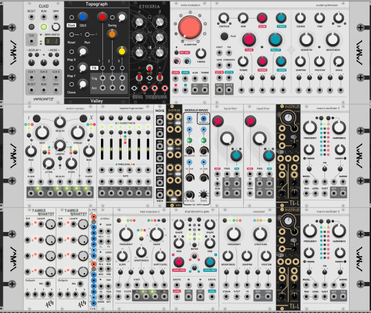Click the black t button on random sampler
This screenshot has height=313, width=371.
click(36, 118)
